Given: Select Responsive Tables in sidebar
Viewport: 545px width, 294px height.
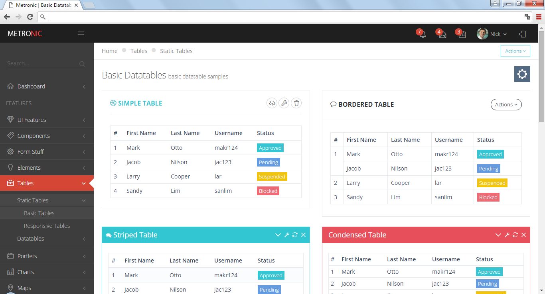Looking at the screenshot, I should (47, 226).
